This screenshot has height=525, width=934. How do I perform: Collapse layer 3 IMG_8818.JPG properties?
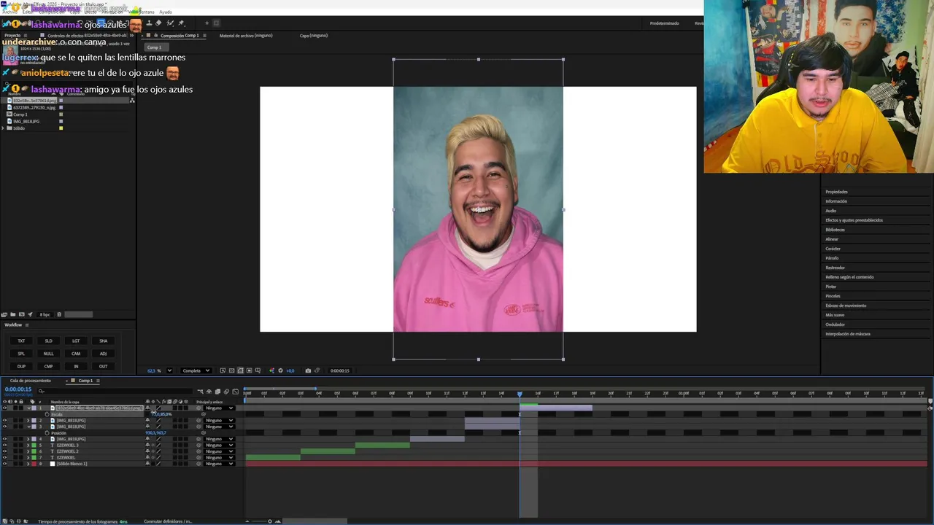(28, 427)
